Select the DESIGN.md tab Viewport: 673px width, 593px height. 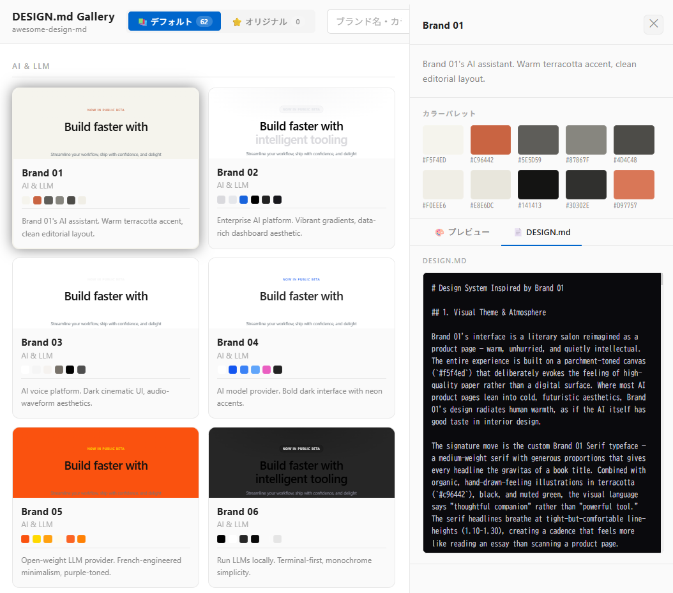pos(541,232)
